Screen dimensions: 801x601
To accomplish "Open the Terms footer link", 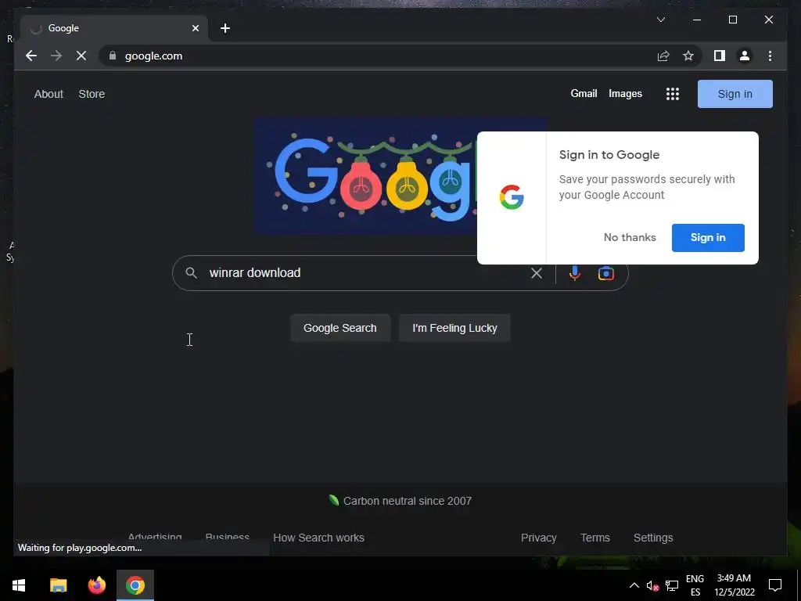I will pos(595,538).
